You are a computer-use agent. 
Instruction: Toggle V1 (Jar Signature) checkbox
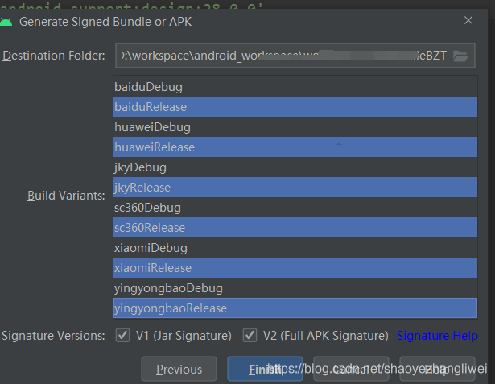click(122, 335)
